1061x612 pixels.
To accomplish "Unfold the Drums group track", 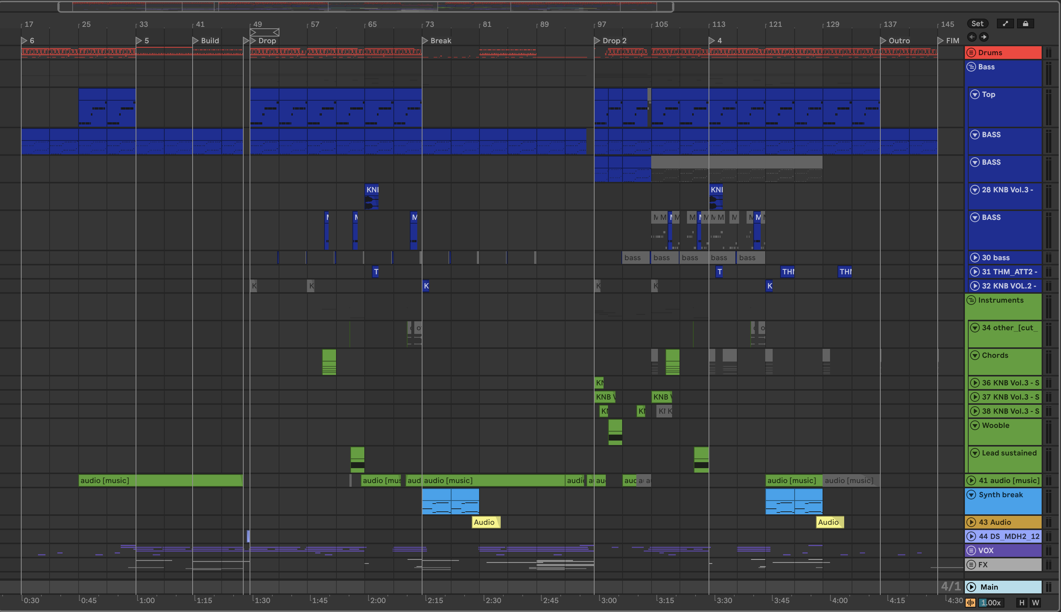I will [x=971, y=53].
